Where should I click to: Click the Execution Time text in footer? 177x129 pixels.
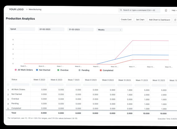coord(167,119)
